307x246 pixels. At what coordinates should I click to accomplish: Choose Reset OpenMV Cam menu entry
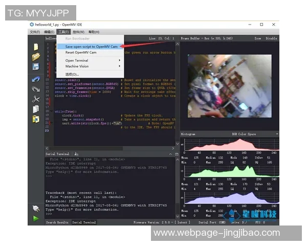(x=84, y=52)
